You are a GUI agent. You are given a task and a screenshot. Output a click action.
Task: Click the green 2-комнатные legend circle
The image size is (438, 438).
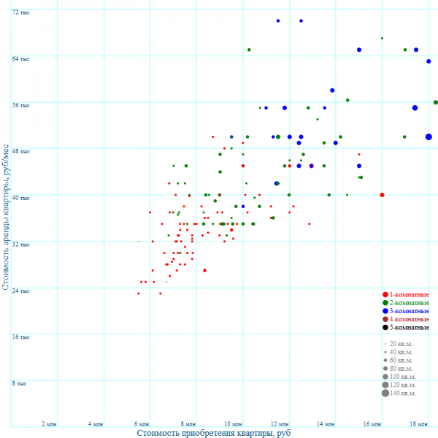coord(385,303)
